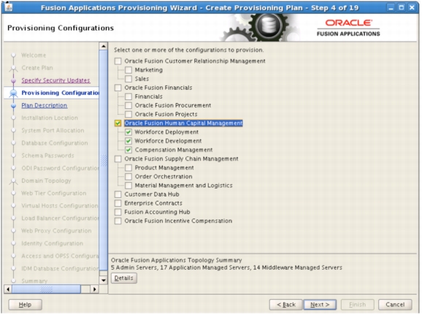Jump to the Plan Description step link
422x315 pixels.
click(45, 105)
